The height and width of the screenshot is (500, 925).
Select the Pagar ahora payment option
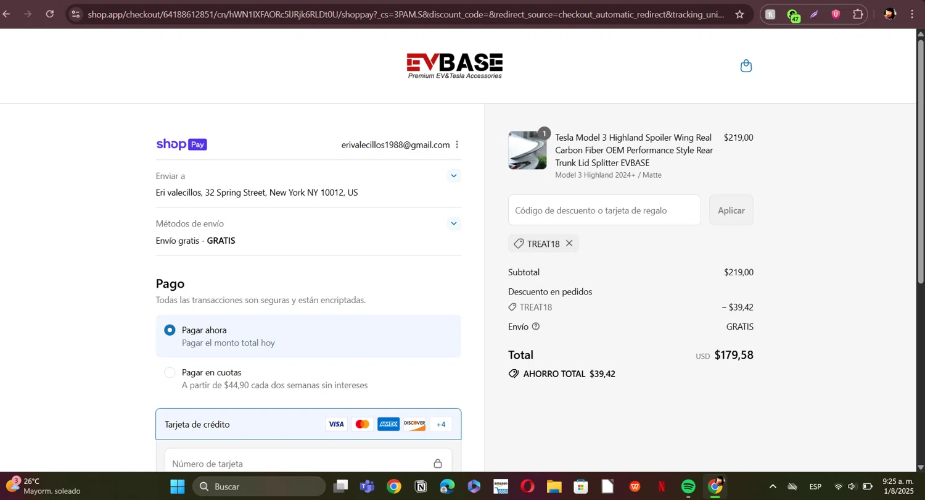[x=308, y=336]
